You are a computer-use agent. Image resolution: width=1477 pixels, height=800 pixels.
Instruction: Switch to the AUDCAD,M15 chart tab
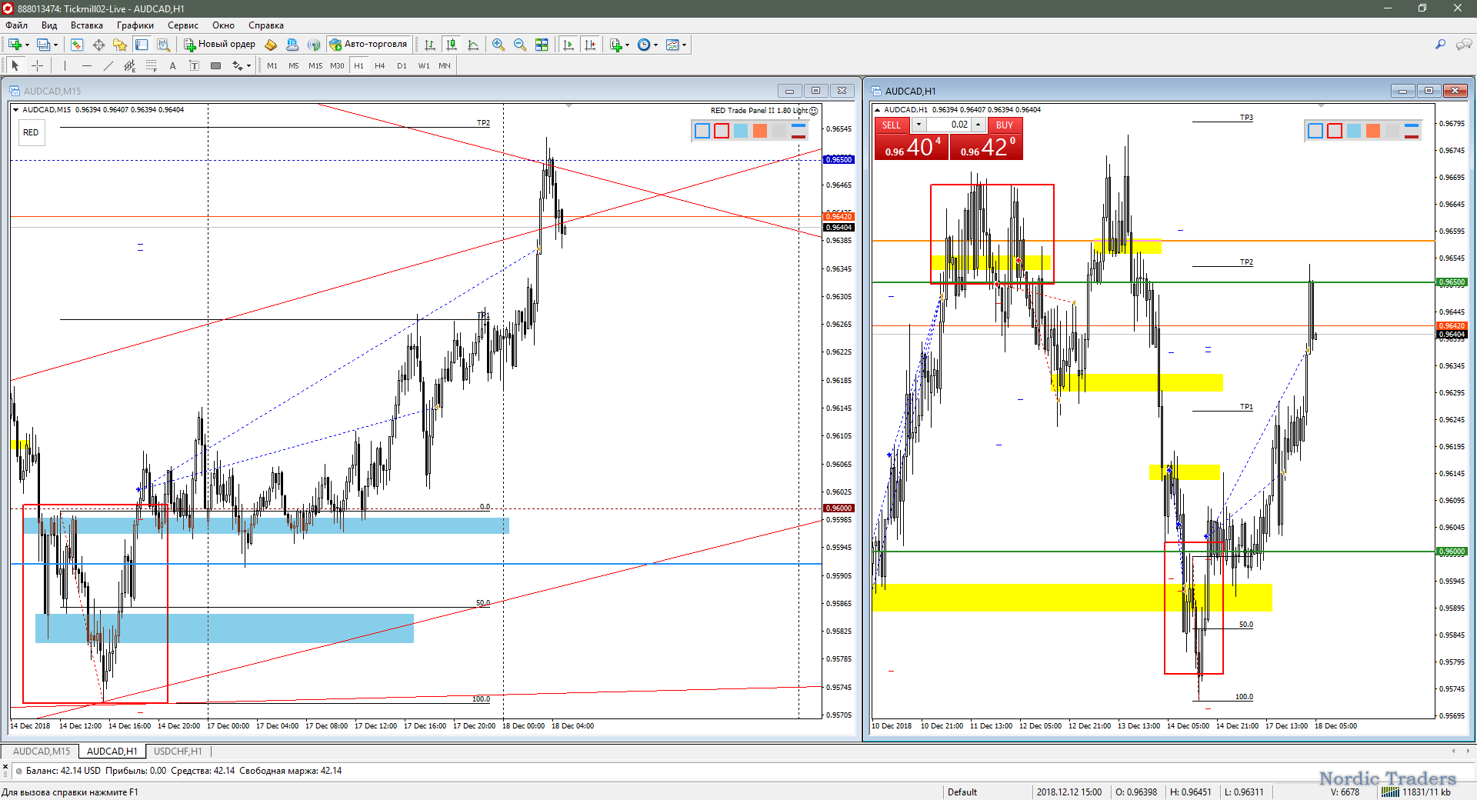click(x=42, y=752)
